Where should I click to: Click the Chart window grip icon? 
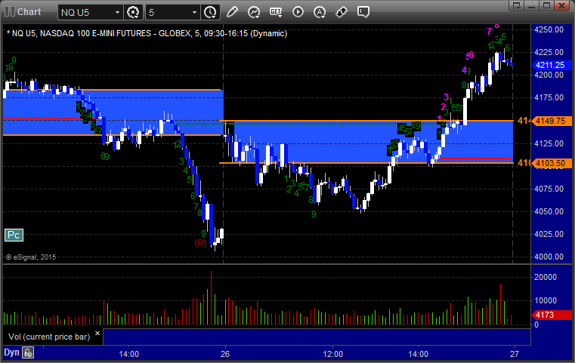(x=10, y=12)
